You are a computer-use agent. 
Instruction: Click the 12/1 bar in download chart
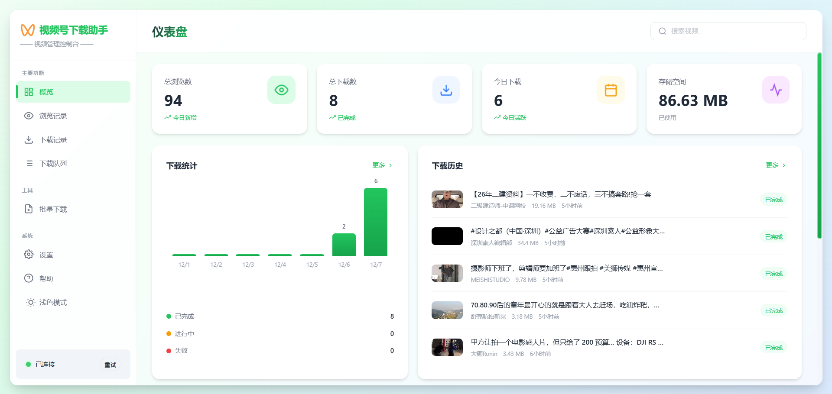(184, 255)
